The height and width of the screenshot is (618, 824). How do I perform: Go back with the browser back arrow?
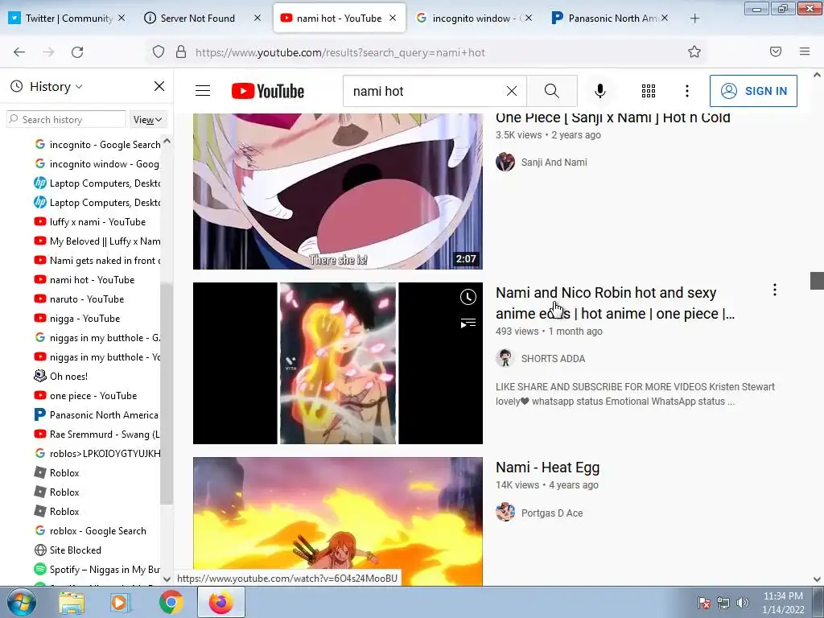[x=19, y=52]
